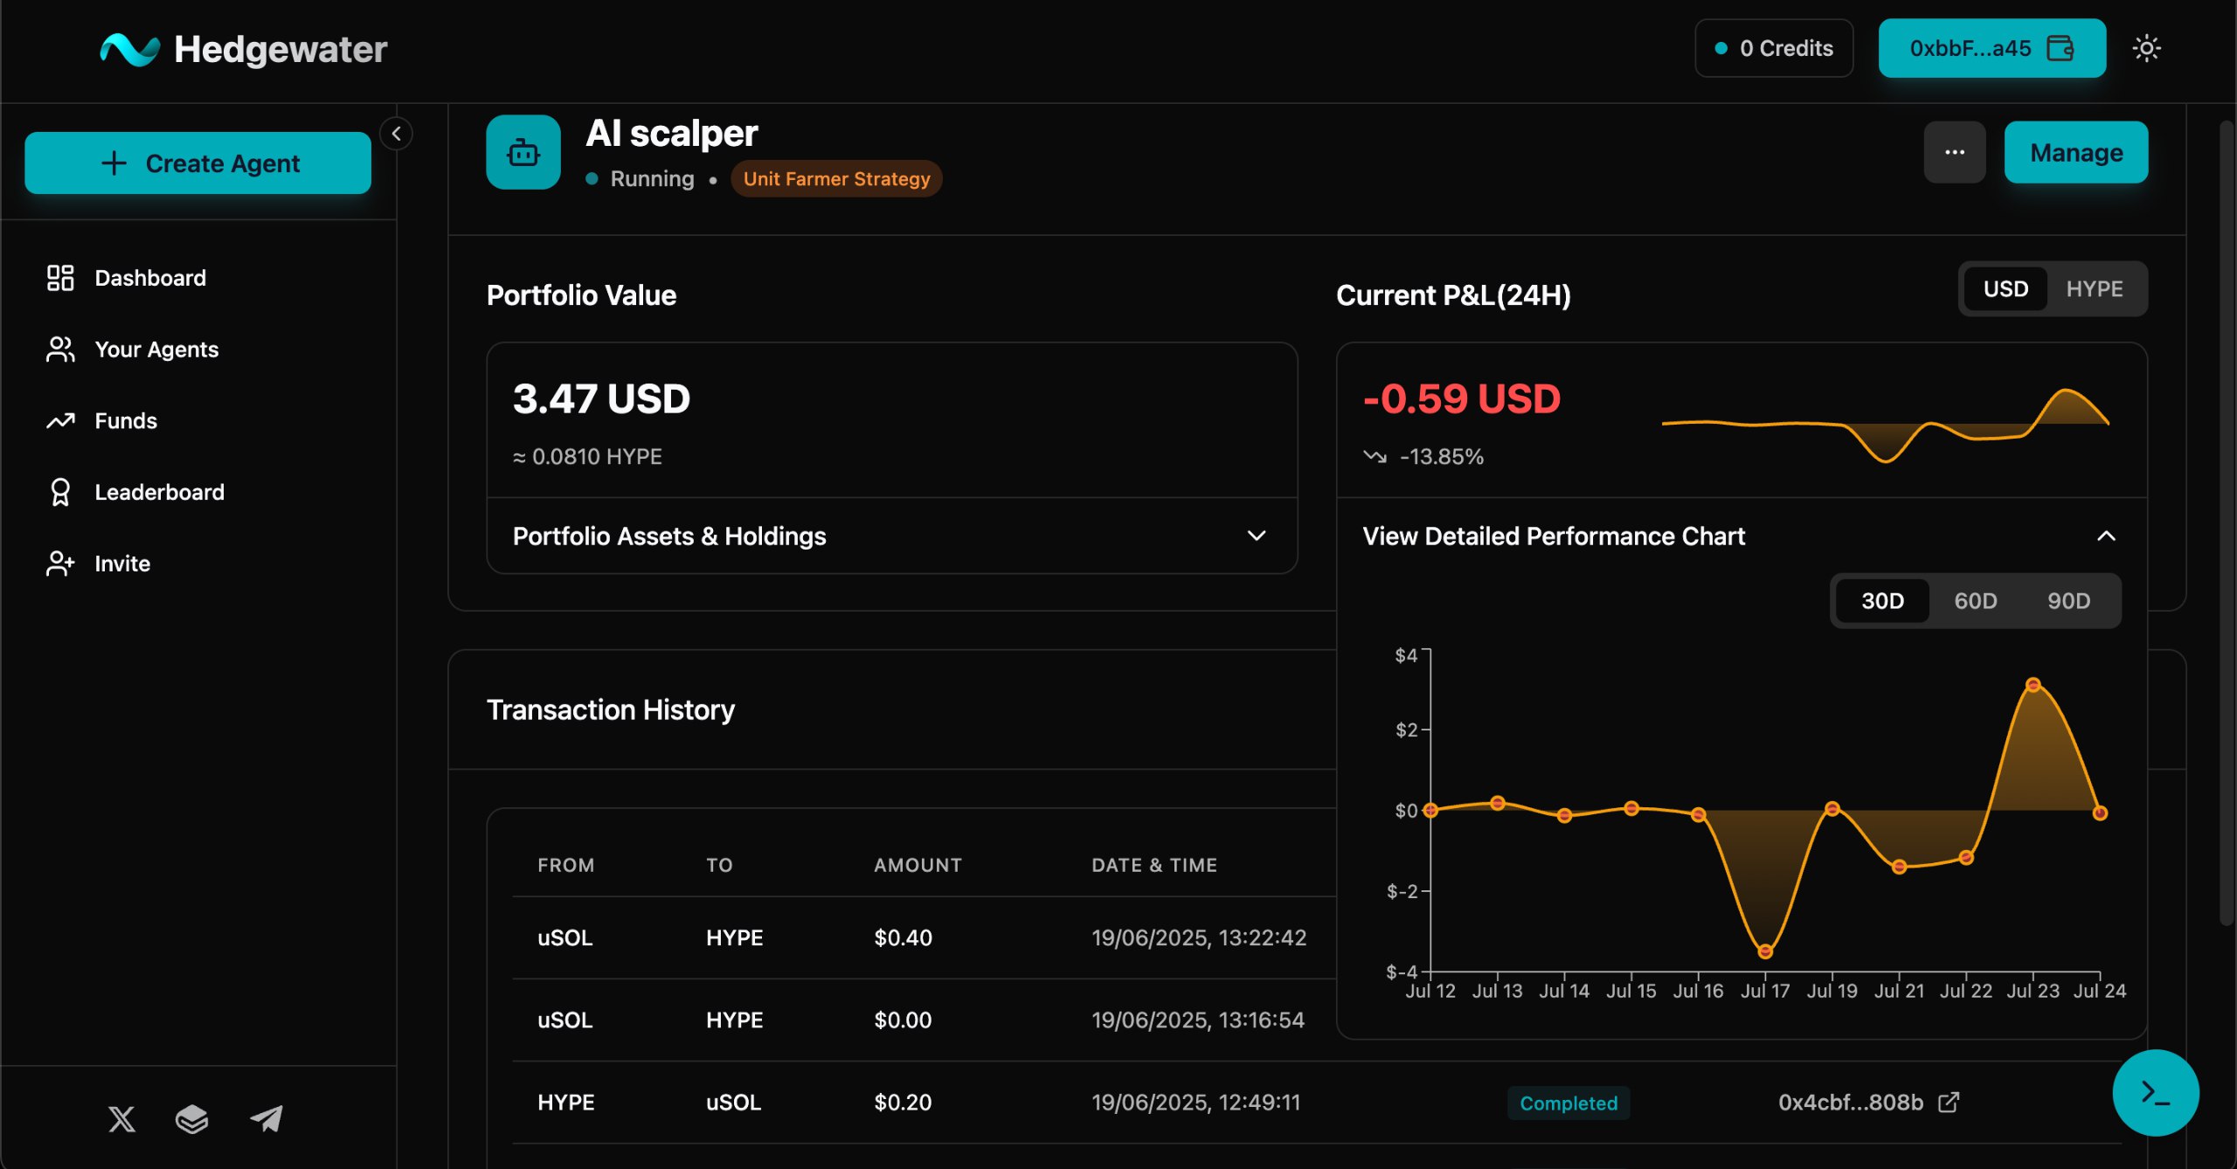Click the Funds trending arrow icon

60,421
